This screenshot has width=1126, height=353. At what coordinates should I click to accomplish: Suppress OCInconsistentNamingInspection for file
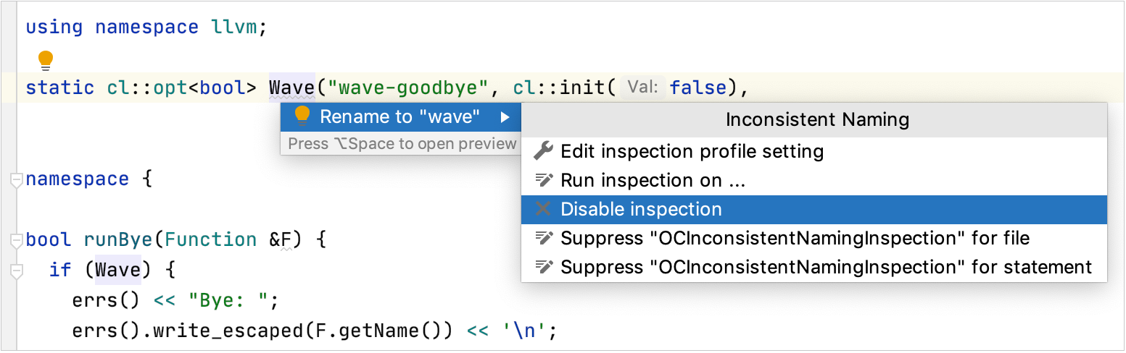pos(795,238)
